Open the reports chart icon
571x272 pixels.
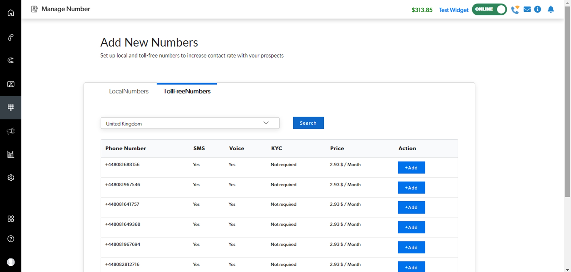(11, 155)
